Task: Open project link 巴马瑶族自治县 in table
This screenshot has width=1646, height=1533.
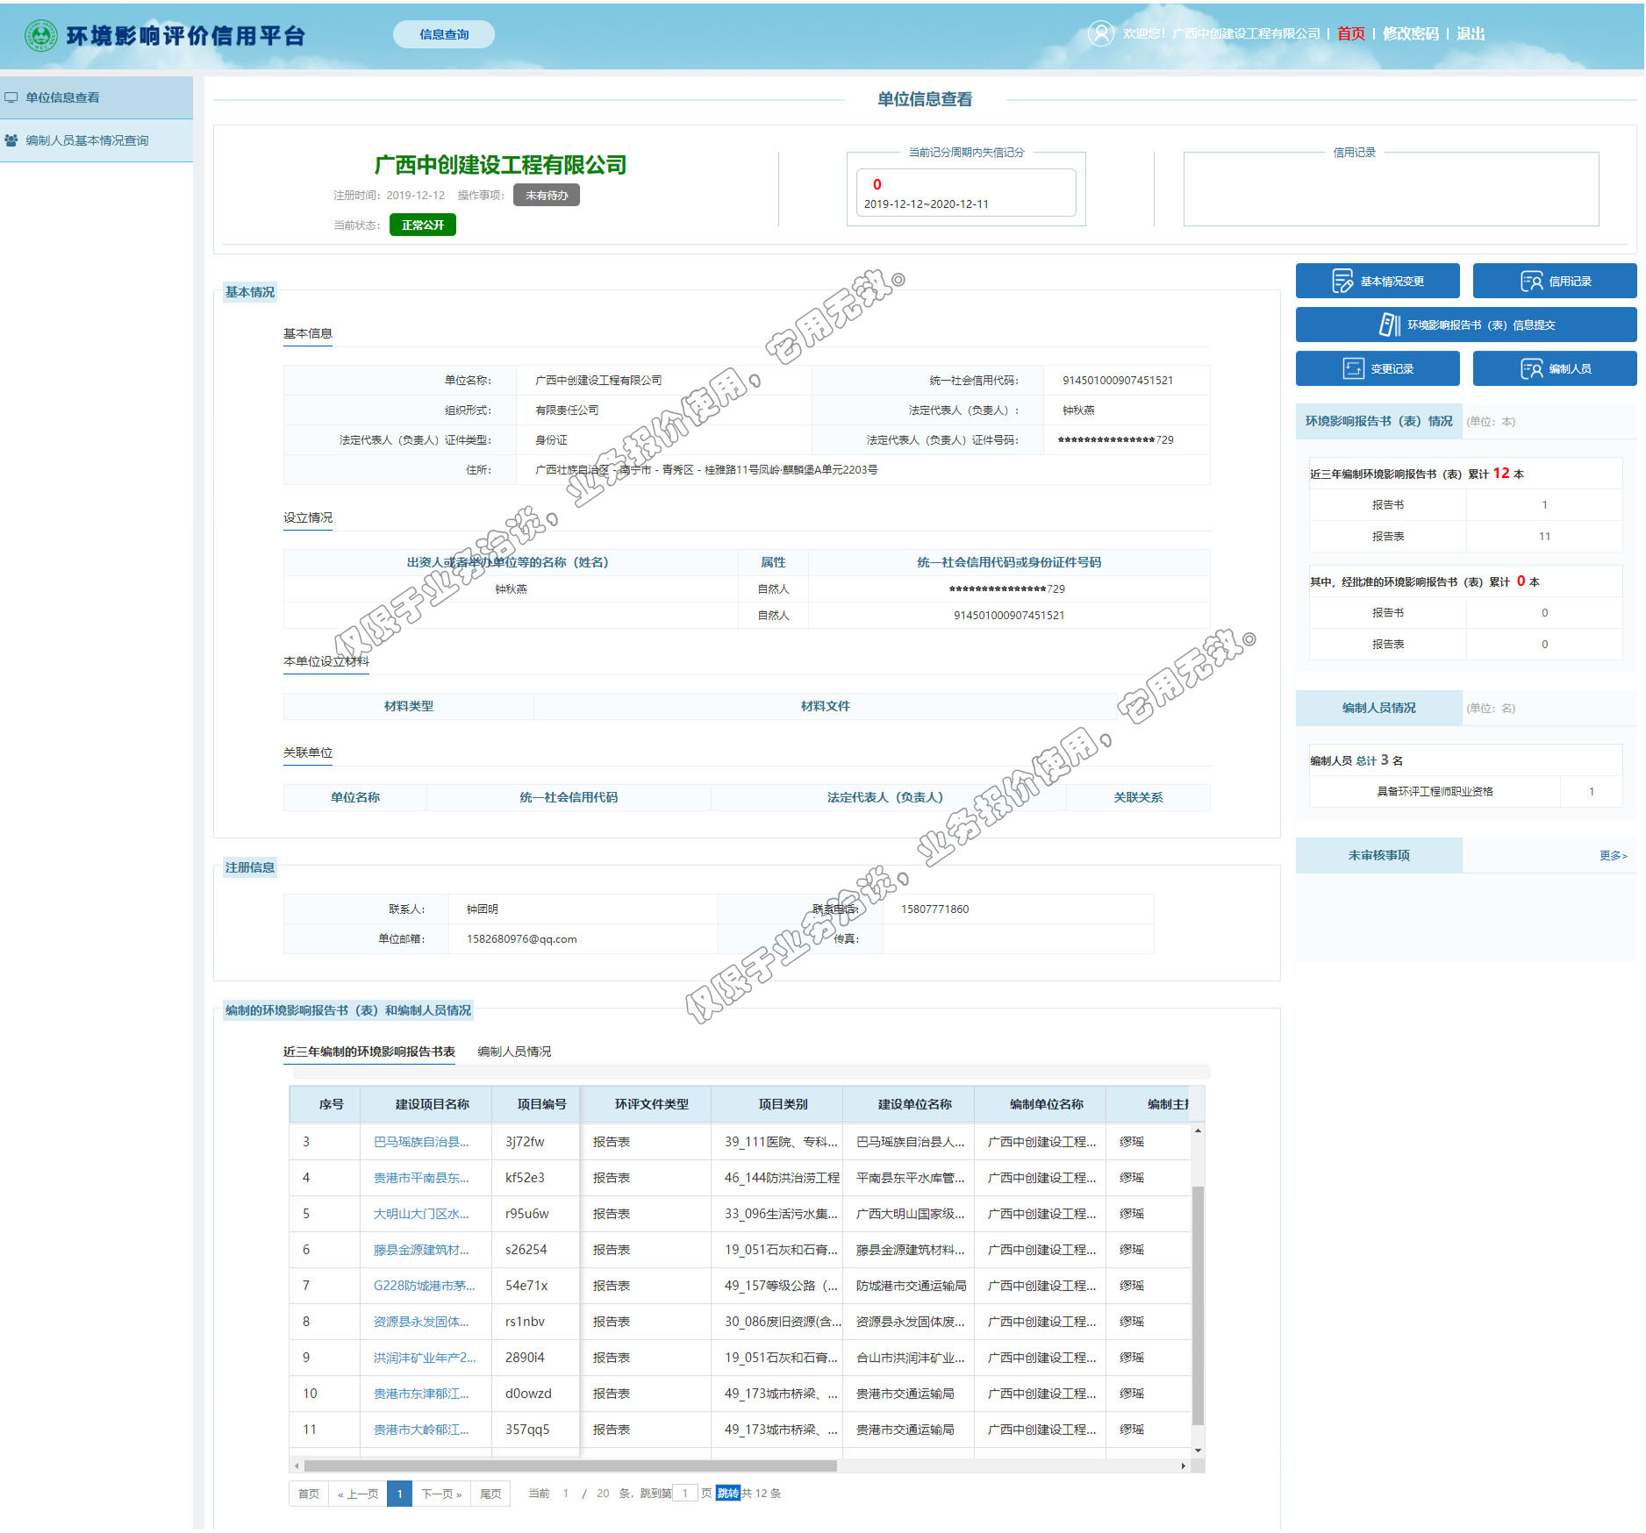Action: pyautogui.click(x=421, y=1142)
